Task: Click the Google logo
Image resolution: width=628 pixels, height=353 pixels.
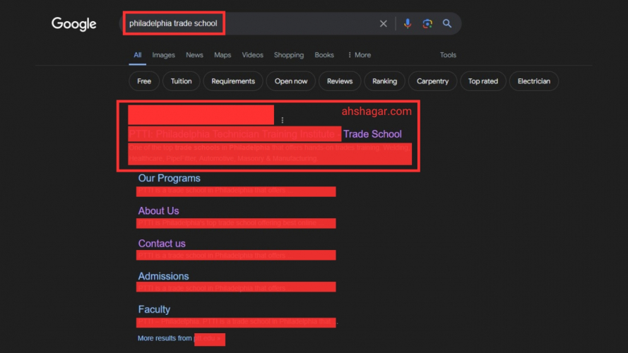Action: click(x=73, y=23)
